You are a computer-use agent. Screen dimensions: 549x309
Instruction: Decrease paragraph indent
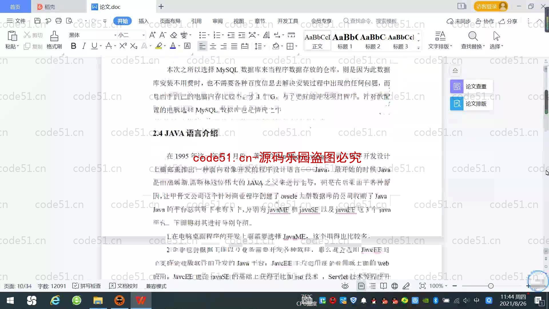coord(231,35)
